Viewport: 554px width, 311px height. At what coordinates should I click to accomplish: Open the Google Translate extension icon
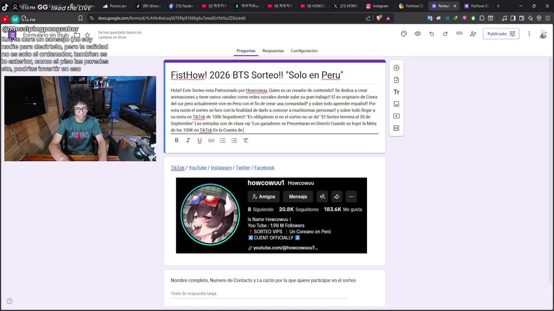[x=430, y=18]
